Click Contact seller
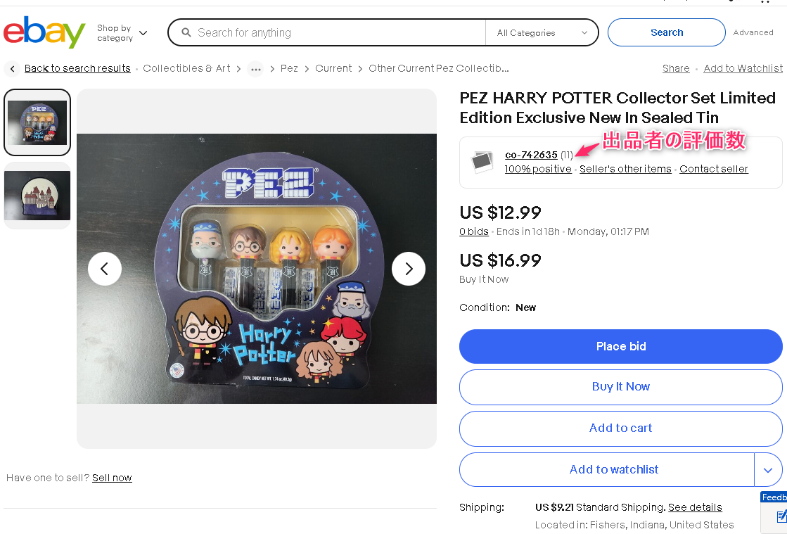The width and height of the screenshot is (787, 534). click(713, 169)
